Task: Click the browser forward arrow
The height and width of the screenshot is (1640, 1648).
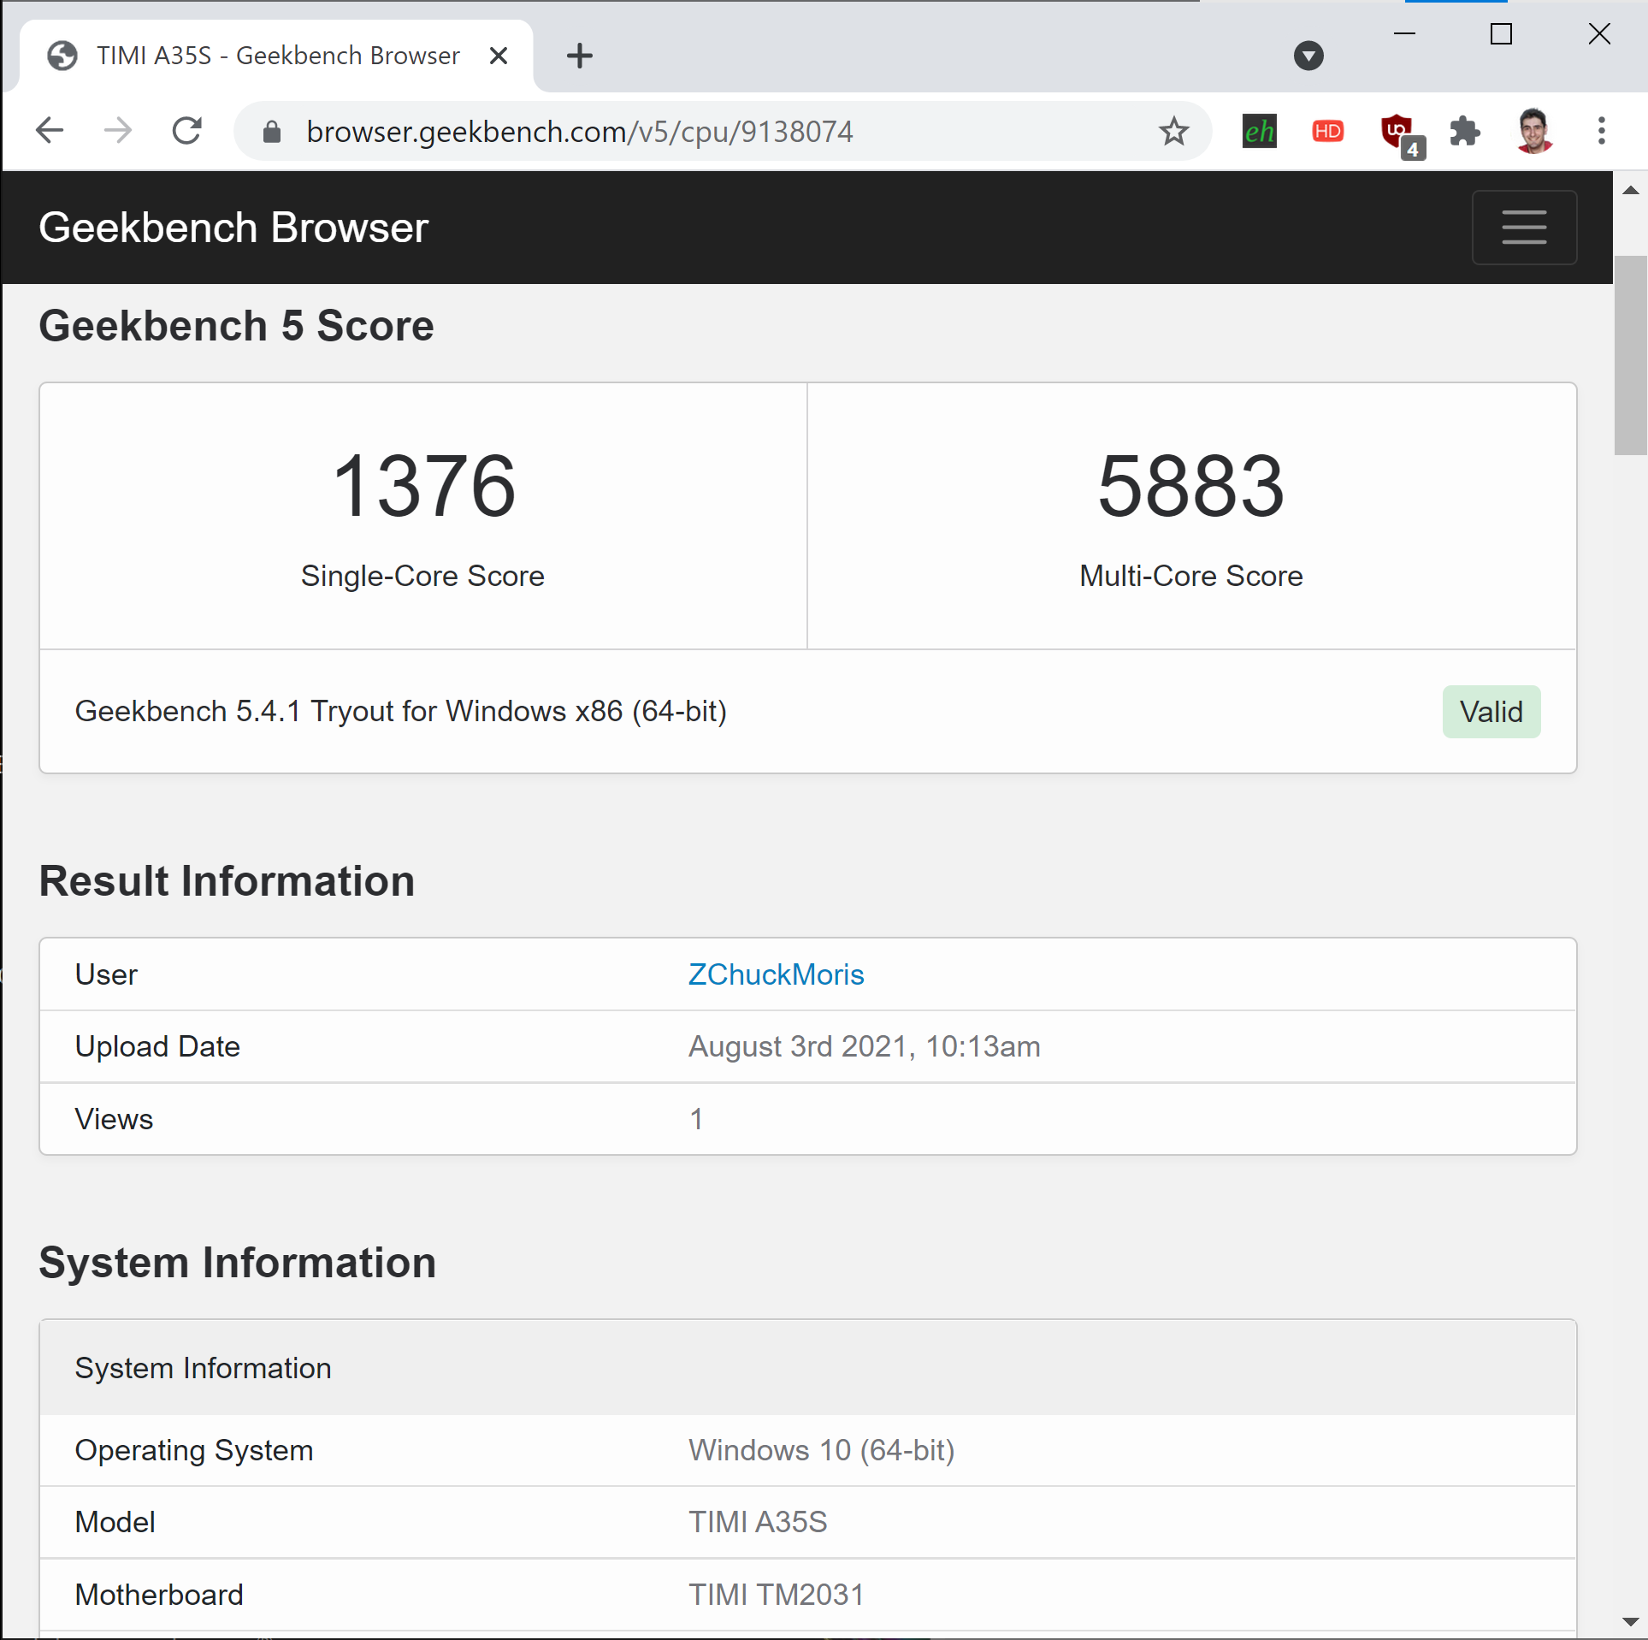Action: coord(118,131)
